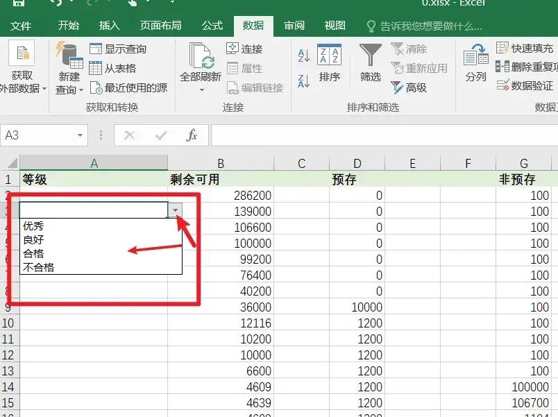Open the New Query icon
Image resolution: width=558 pixels, height=417 pixels.
pyautogui.click(x=69, y=54)
